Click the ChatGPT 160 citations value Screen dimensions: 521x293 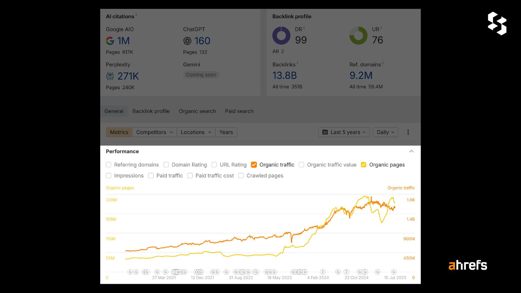202,41
